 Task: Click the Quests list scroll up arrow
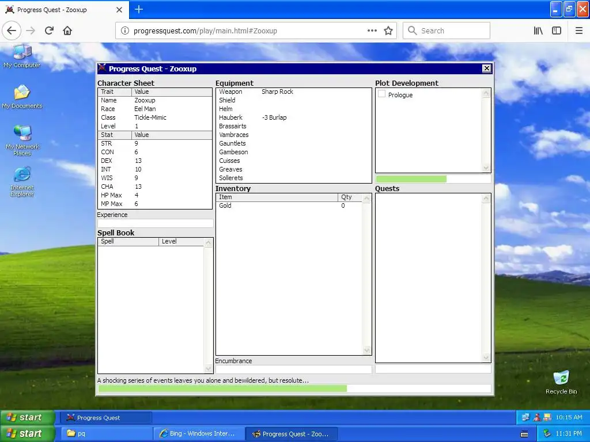[486, 199]
